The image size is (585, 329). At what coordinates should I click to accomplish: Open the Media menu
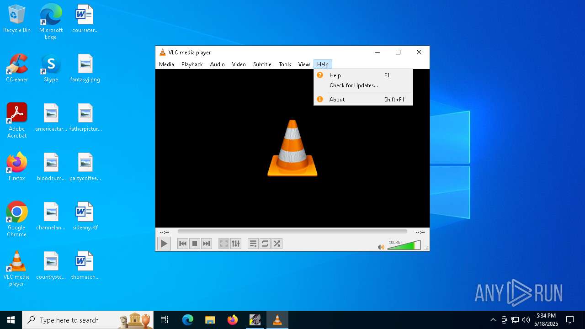(166, 64)
